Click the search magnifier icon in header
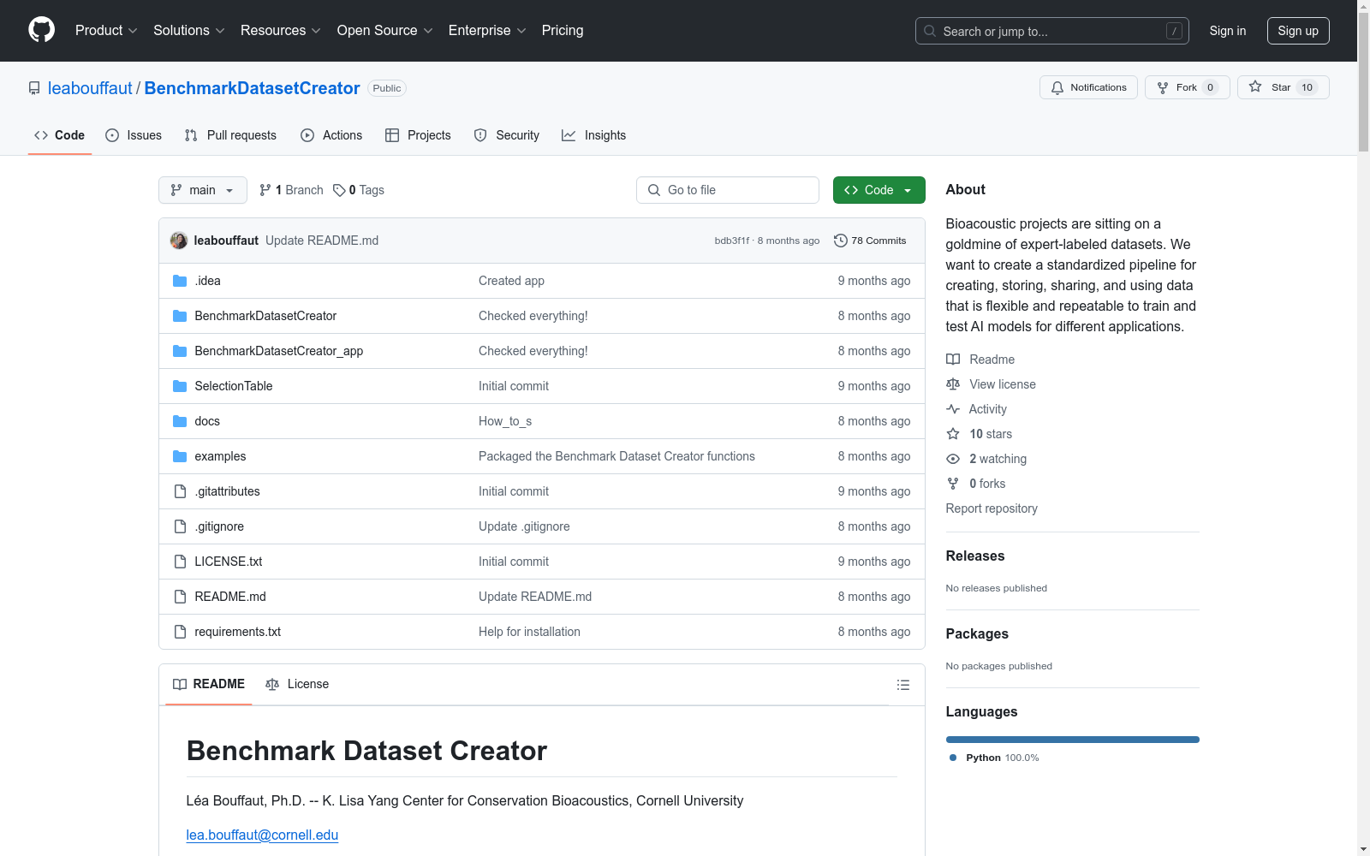Viewport: 1370px width, 856px height. [930, 31]
